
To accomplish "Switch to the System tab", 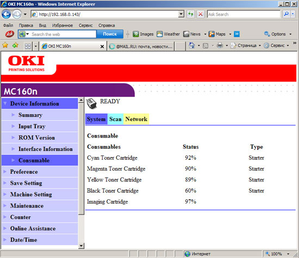I will 96,119.
